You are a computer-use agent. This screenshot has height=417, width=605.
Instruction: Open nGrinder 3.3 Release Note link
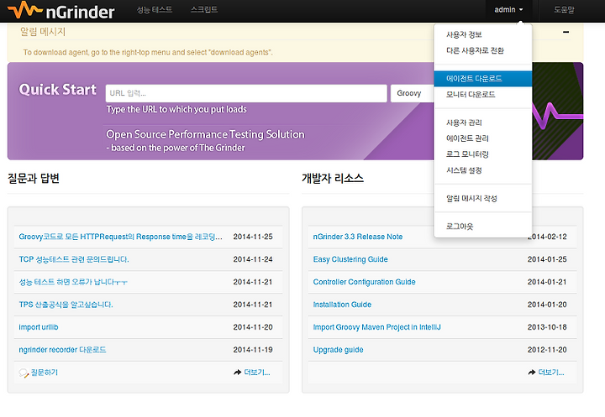coord(358,237)
